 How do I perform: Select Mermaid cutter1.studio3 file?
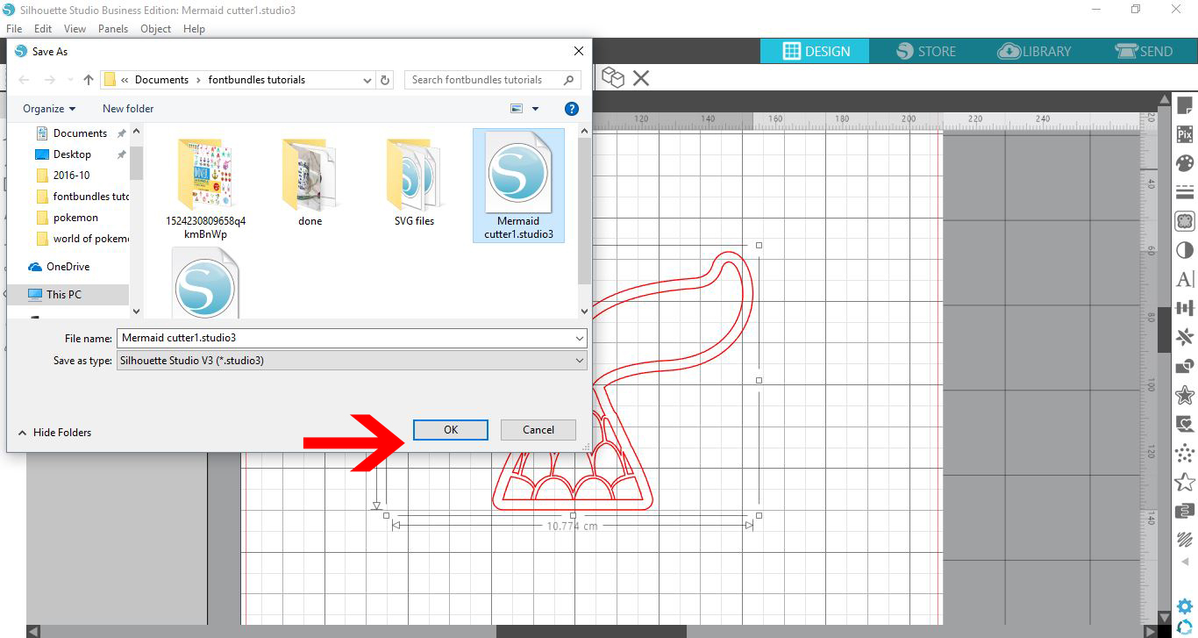(518, 186)
